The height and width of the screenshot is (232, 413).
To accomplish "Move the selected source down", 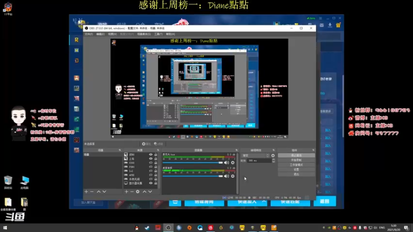I will tap(150, 192).
